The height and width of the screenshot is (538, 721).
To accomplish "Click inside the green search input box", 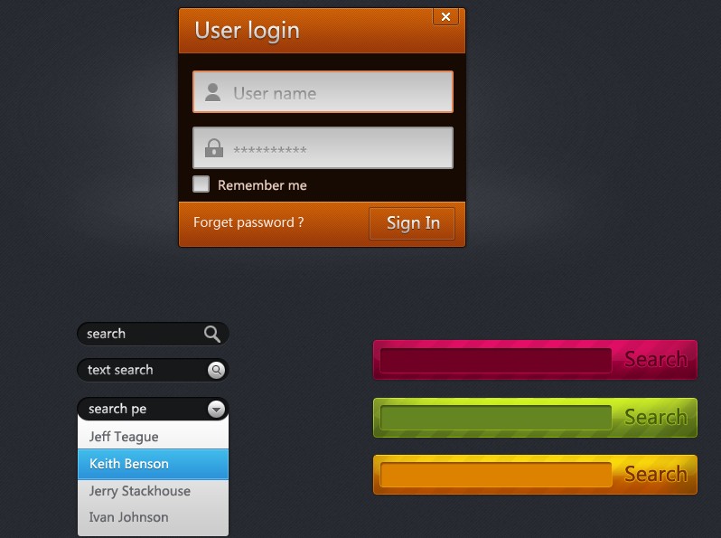I will click(x=495, y=418).
